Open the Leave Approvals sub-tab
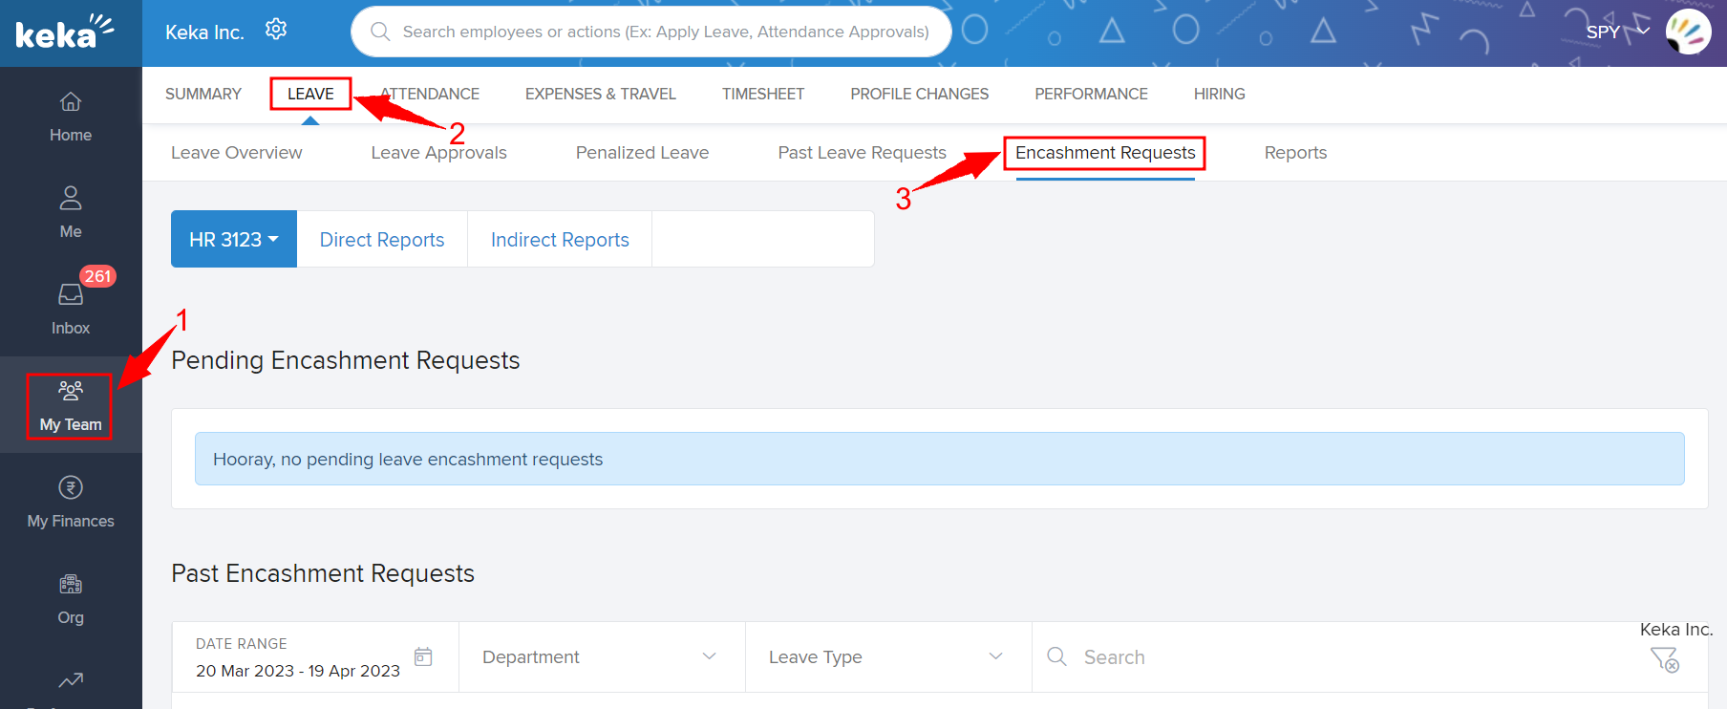The width and height of the screenshot is (1727, 709). point(438,153)
